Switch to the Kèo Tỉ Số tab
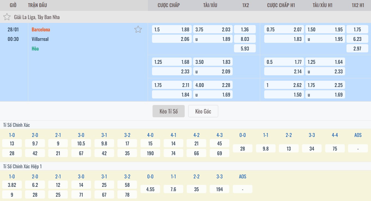The width and height of the screenshot is (371, 201). click(x=169, y=111)
